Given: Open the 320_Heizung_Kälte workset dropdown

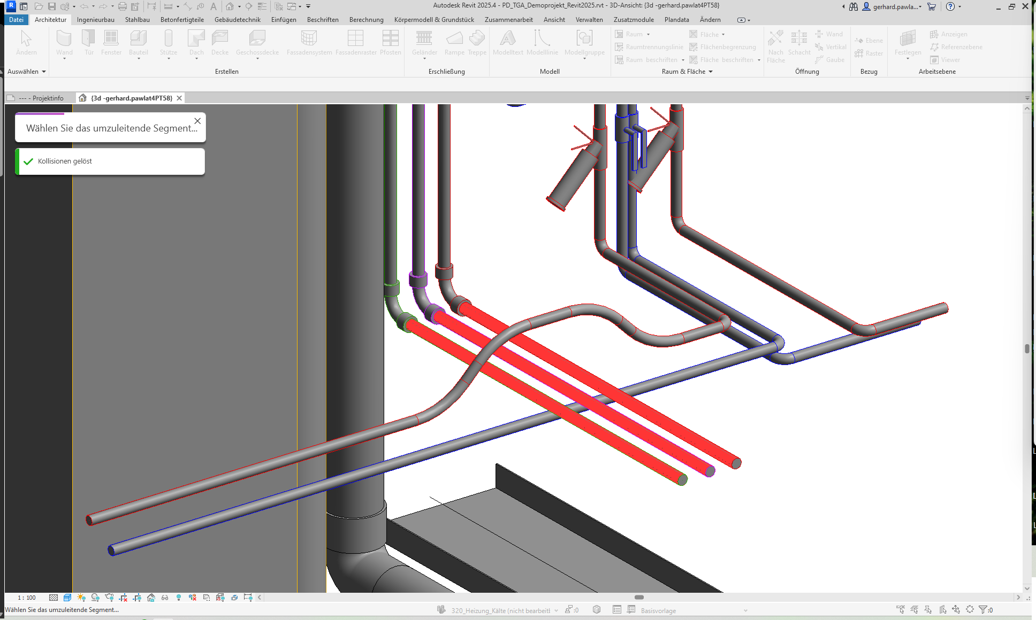Looking at the screenshot, I should point(556,610).
